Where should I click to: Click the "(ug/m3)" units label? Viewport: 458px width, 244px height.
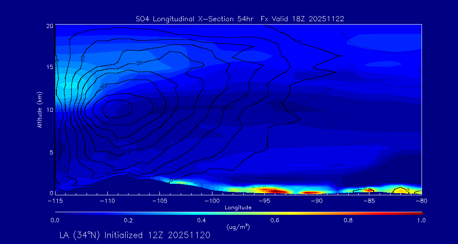(238, 227)
